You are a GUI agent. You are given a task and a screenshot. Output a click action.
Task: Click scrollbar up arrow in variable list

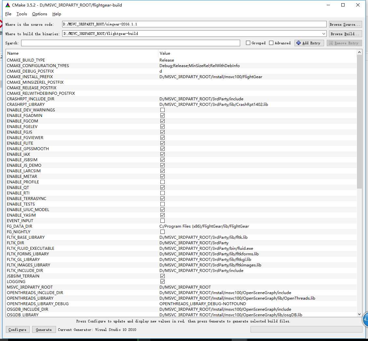[359, 52]
